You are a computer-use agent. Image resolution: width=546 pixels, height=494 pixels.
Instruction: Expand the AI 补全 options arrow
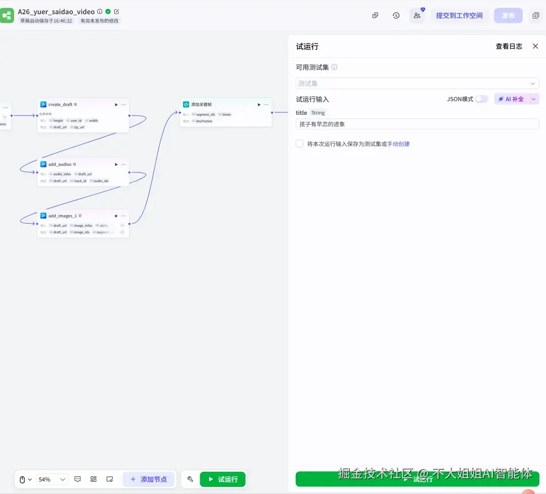[533, 99]
